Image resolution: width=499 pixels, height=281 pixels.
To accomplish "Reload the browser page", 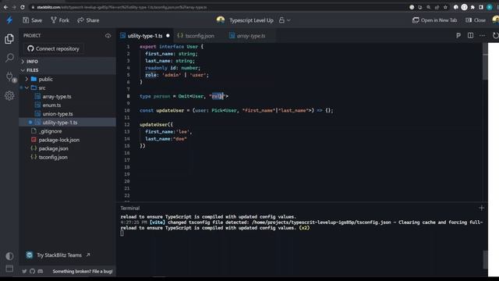I will pyautogui.click(x=23, y=7).
